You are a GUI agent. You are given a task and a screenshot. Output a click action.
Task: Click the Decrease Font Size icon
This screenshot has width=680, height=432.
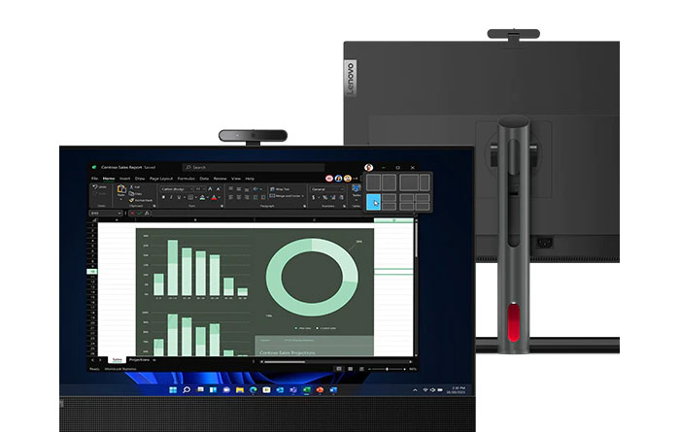tap(219, 189)
